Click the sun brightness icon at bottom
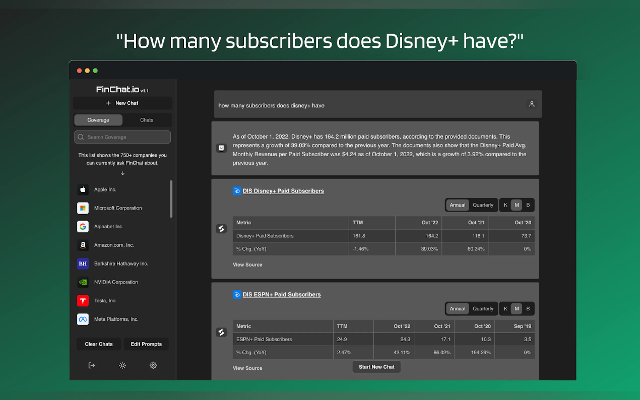Image resolution: width=640 pixels, height=400 pixels. coord(122,365)
